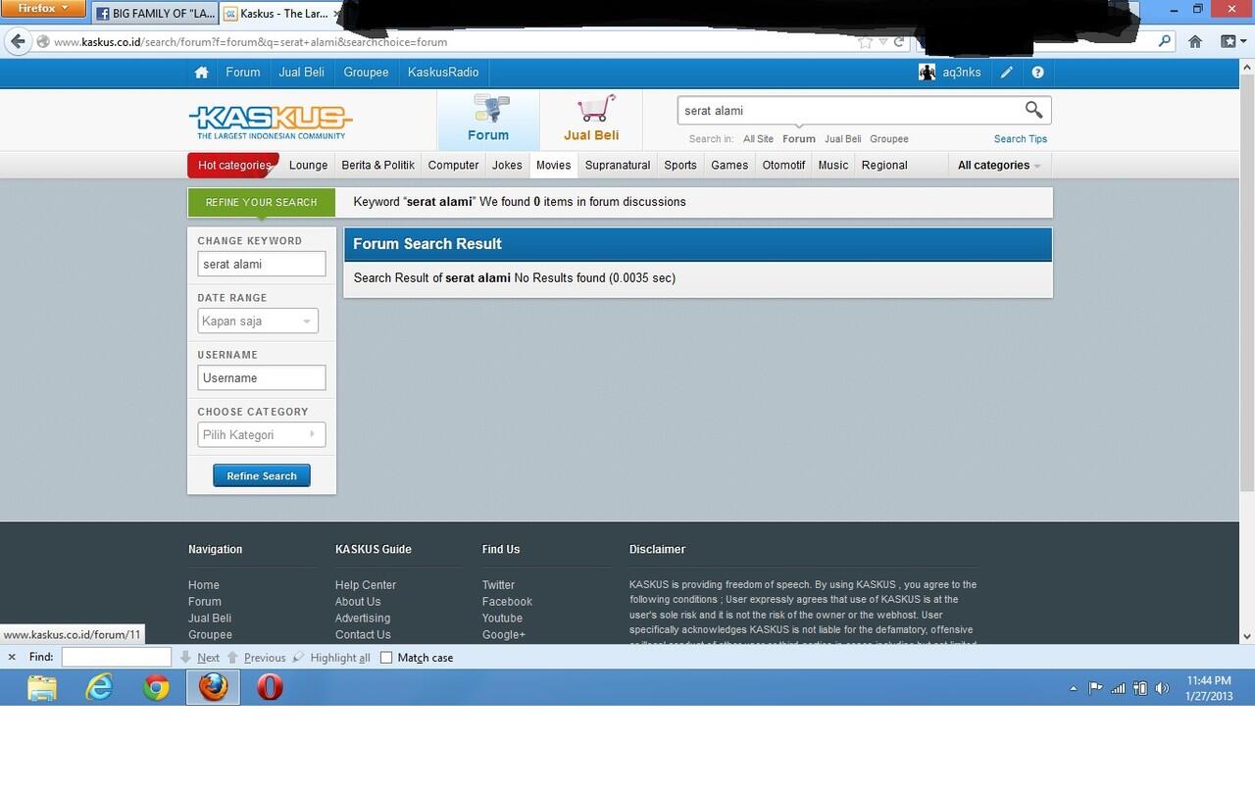Viewport: 1255px width, 792px height.
Task: Click the Refine Search button
Action: 262,476
